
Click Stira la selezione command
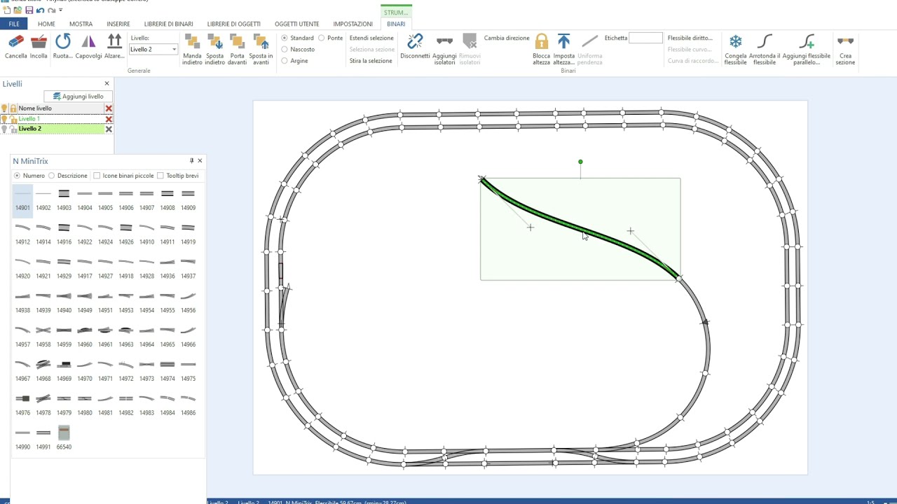(x=371, y=61)
